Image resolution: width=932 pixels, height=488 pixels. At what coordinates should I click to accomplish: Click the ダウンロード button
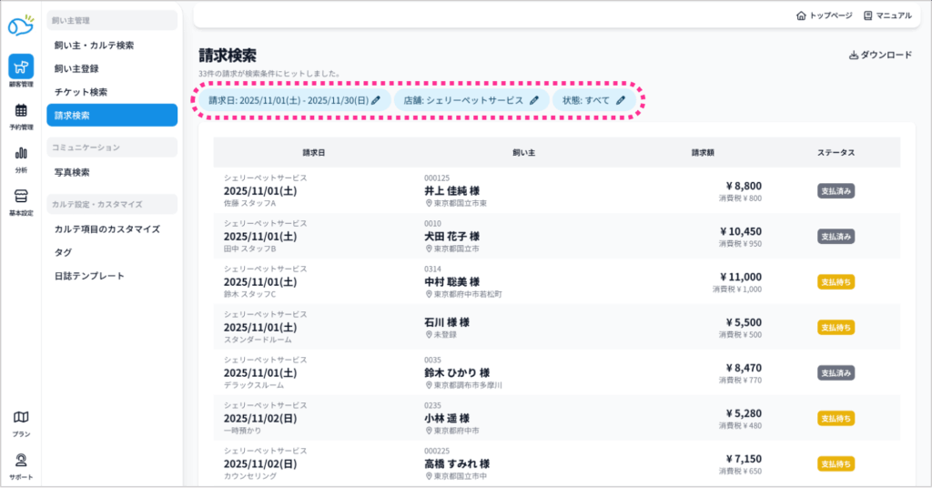pos(880,56)
